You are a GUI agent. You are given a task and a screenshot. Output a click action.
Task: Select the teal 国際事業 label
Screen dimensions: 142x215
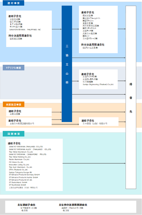(x=14, y=134)
